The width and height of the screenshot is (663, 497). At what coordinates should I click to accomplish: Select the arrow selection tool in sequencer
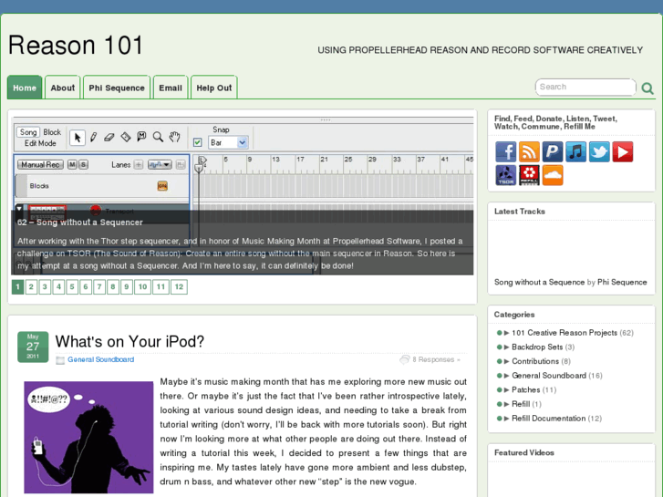click(78, 138)
